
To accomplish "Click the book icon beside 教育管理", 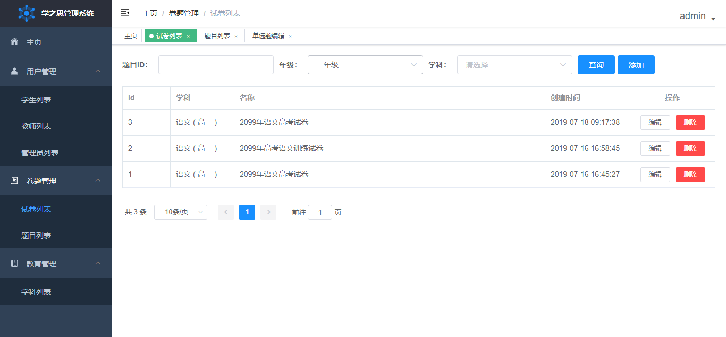I will pos(14,263).
